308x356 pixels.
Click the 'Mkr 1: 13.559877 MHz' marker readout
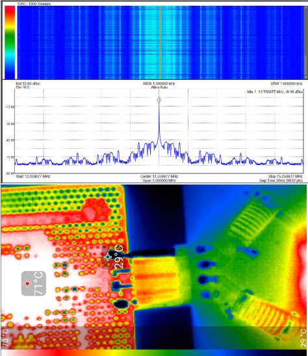click(275, 92)
